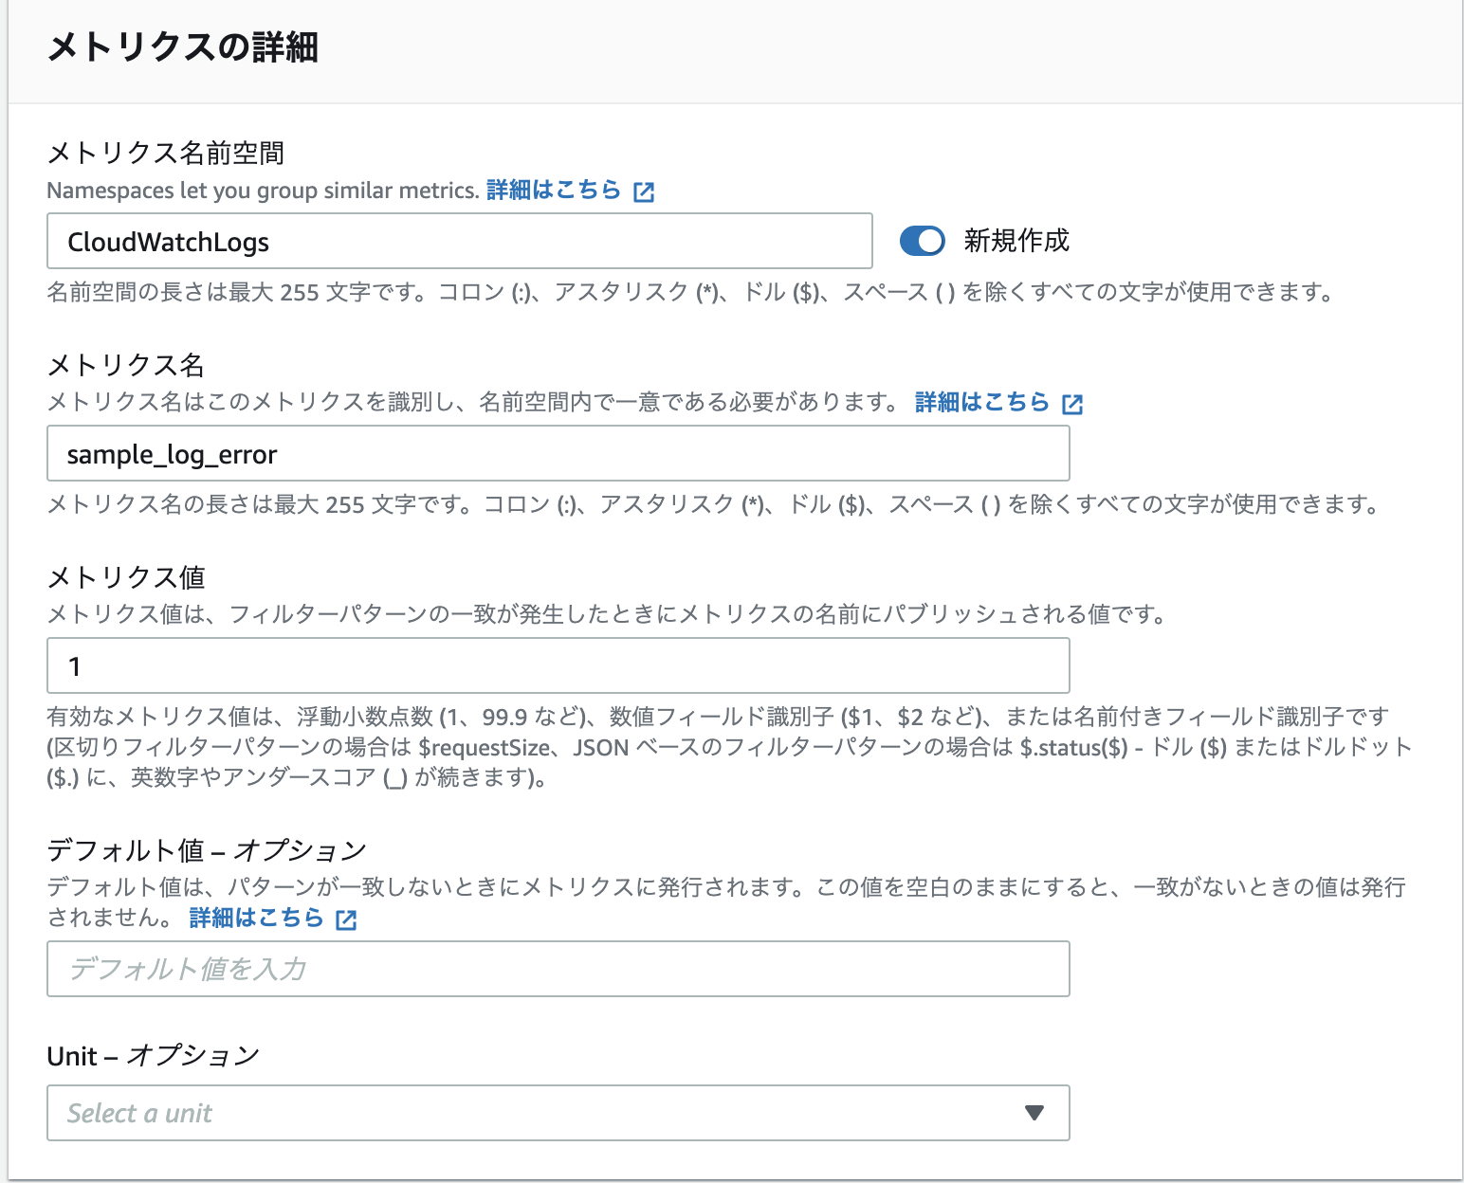Select the sample_log_error metric name field
This screenshot has height=1183, width=1464.
coord(558,453)
